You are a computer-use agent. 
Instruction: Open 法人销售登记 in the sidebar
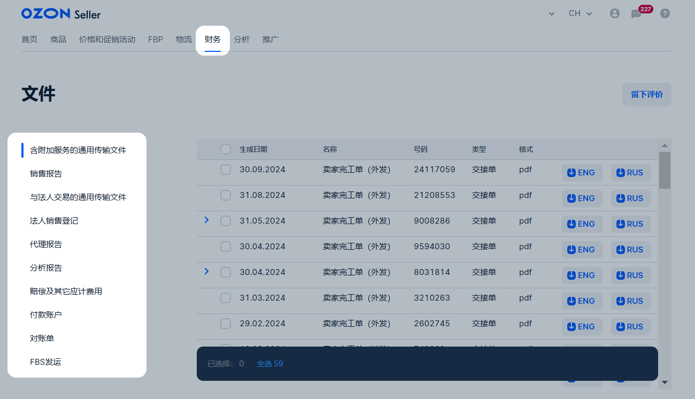coord(54,221)
